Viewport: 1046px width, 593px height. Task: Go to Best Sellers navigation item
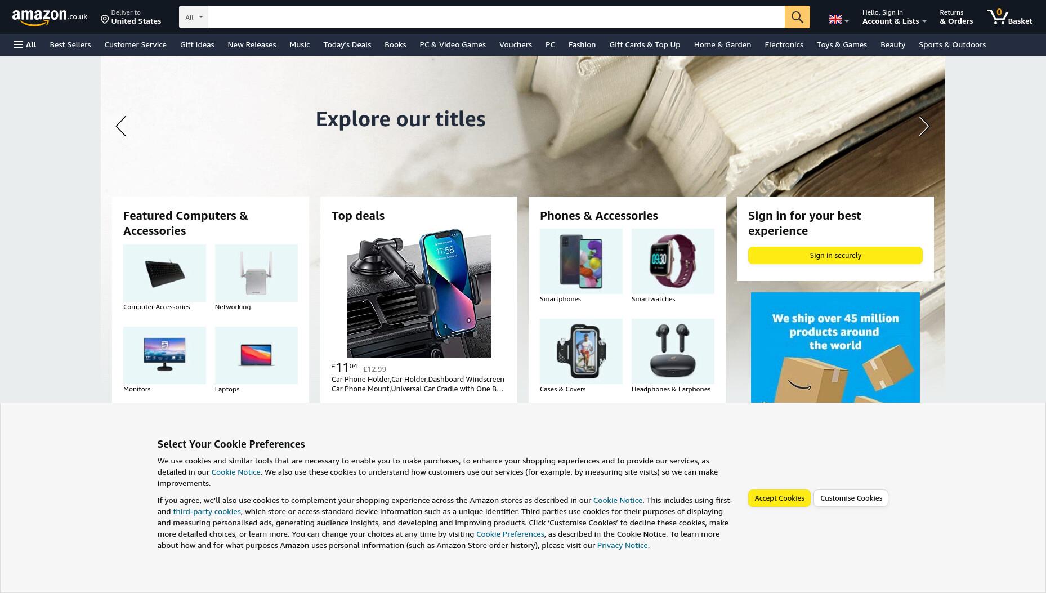70,44
